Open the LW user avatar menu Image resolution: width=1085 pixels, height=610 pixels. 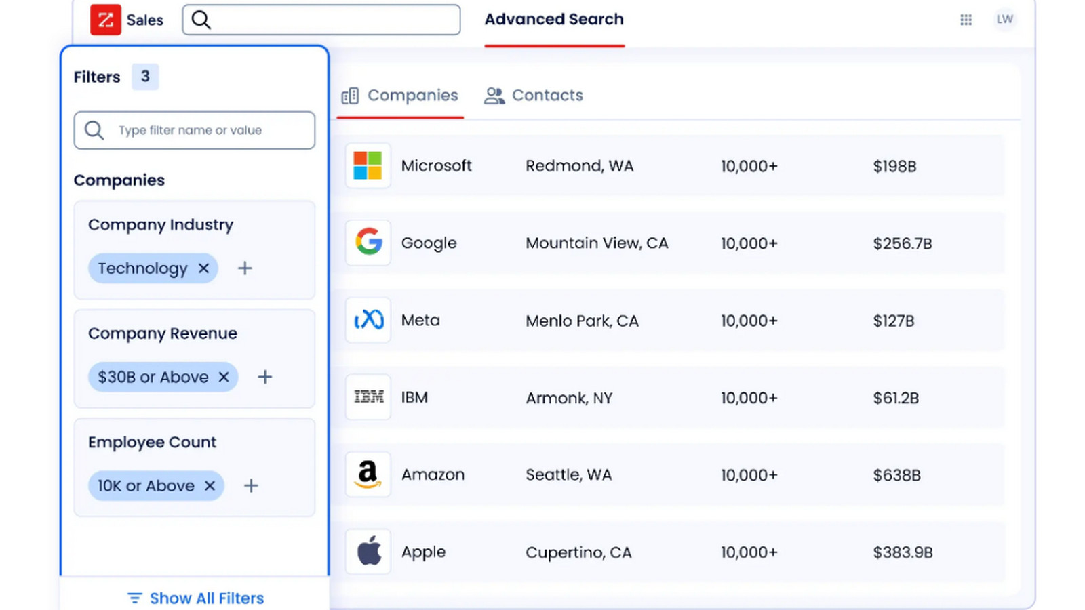click(x=1004, y=19)
